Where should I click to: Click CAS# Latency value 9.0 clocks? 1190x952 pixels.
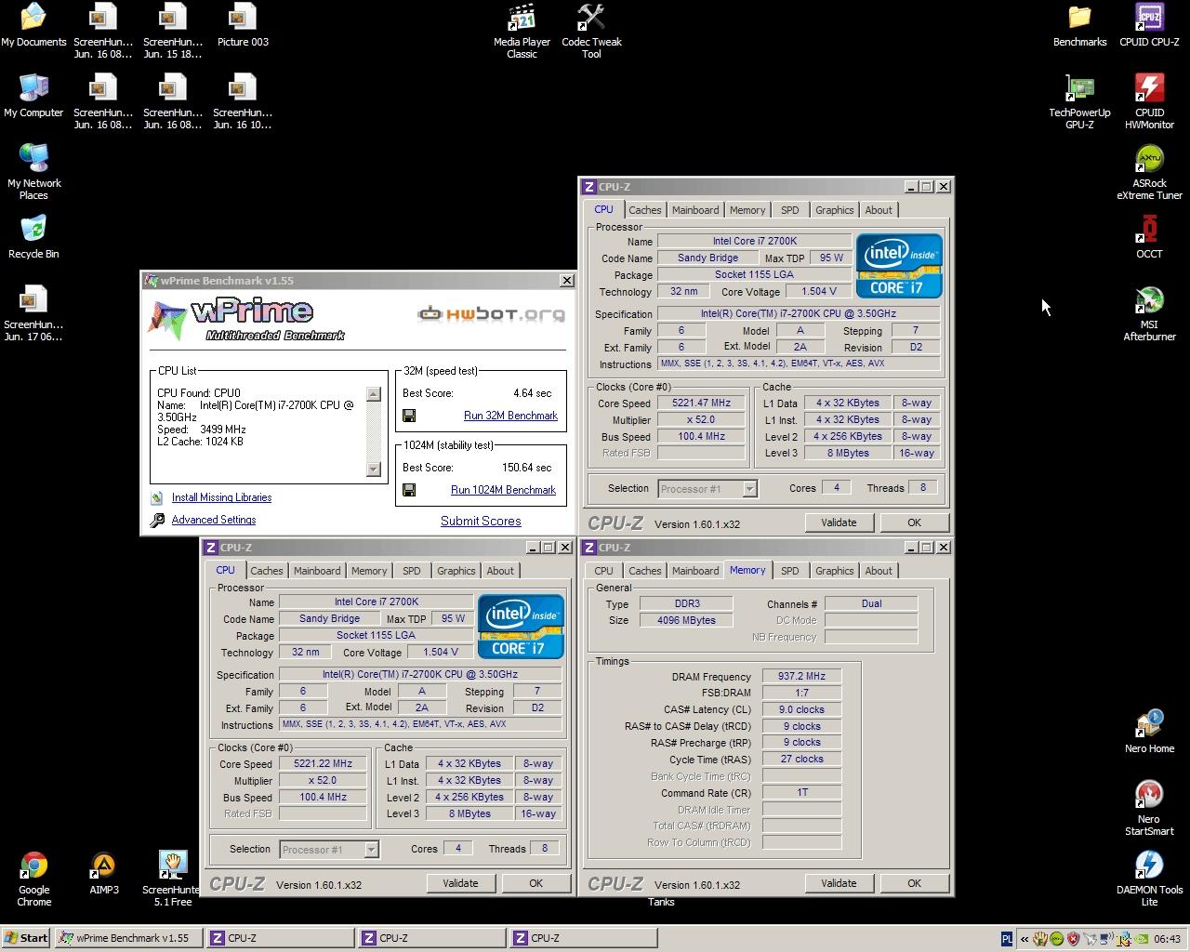801,710
